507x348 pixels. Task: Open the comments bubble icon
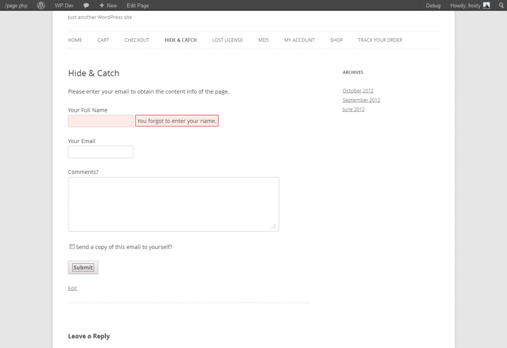click(86, 5)
